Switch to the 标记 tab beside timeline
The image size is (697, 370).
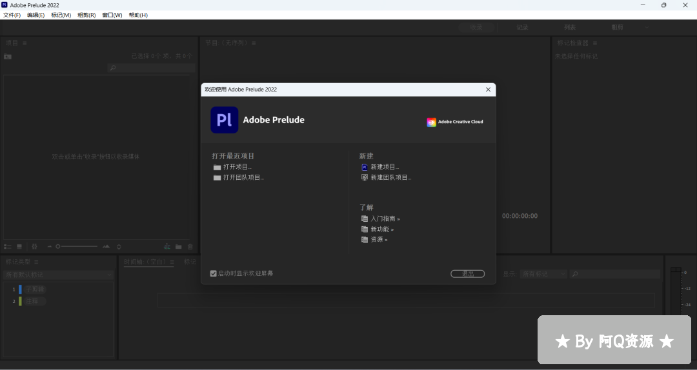point(190,262)
